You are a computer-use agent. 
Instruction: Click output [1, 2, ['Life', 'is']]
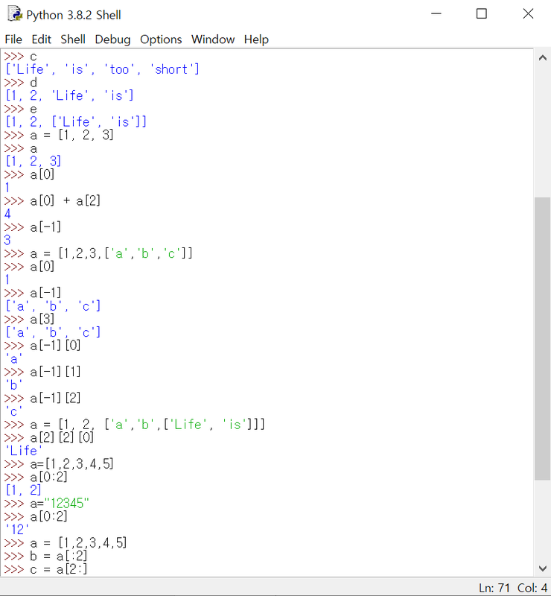tap(76, 121)
